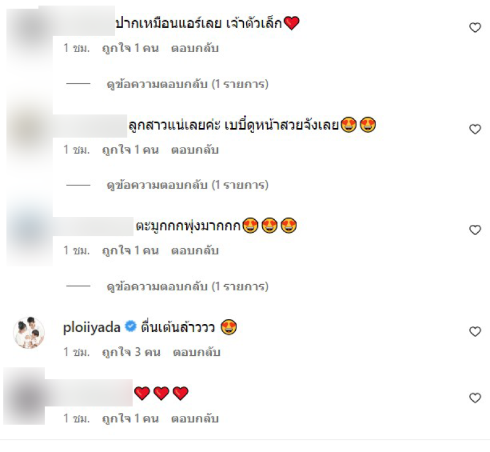This screenshot has width=490, height=452.
Task: Open blurred avatar of the first commenter
Action: pos(29,37)
